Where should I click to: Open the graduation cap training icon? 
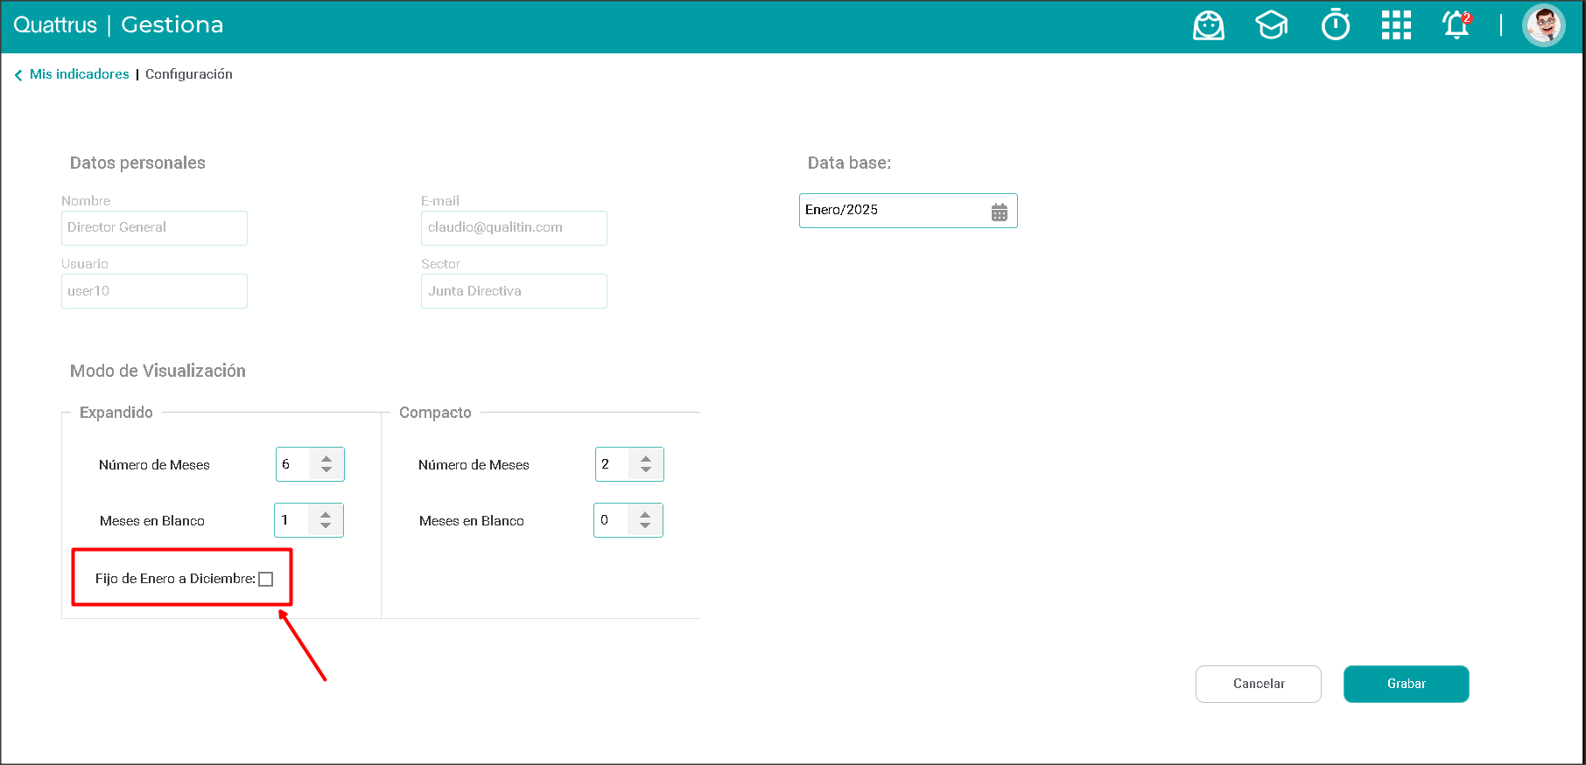click(1271, 25)
